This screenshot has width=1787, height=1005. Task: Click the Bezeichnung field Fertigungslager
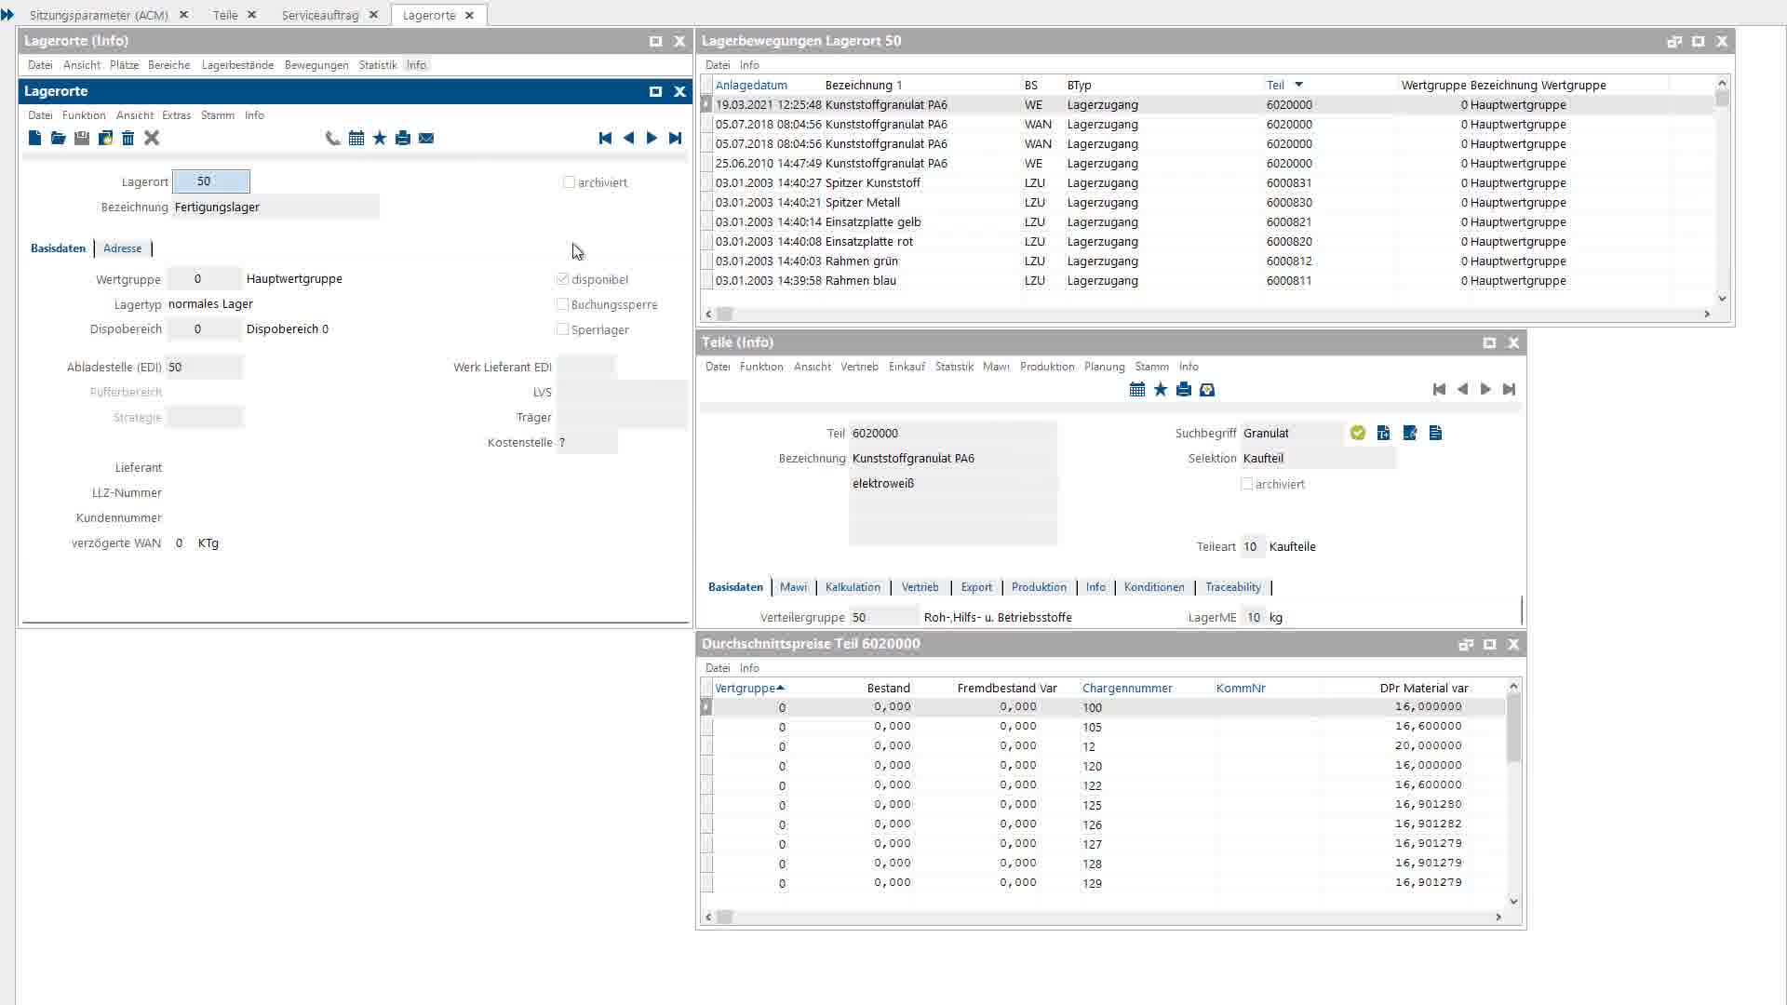pyautogui.click(x=275, y=208)
